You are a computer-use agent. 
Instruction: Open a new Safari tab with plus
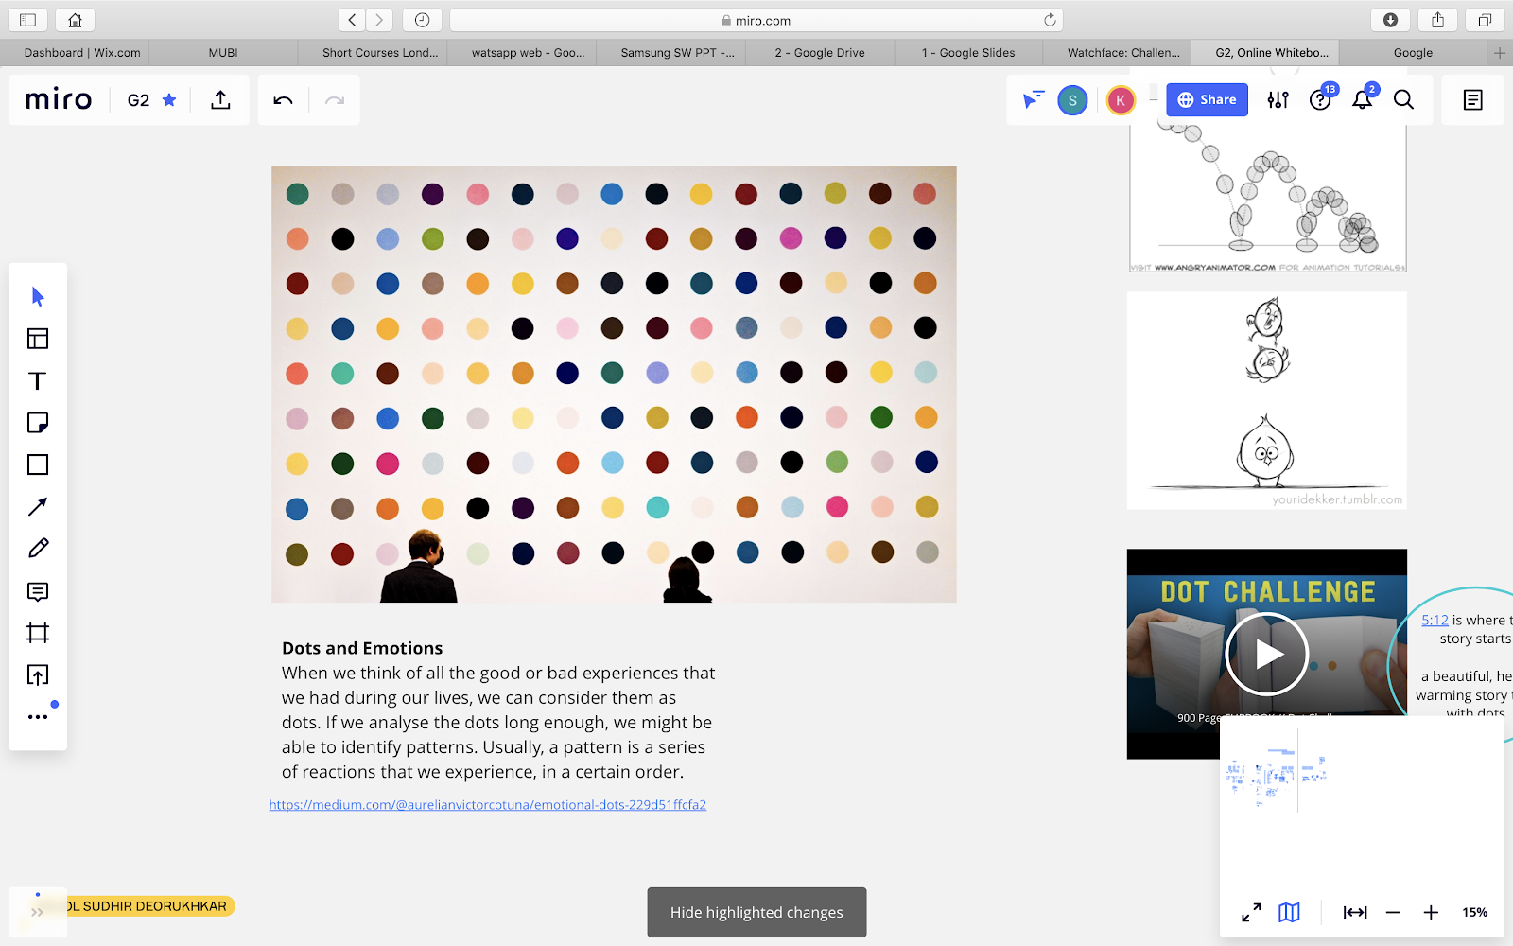(1499, 53)
